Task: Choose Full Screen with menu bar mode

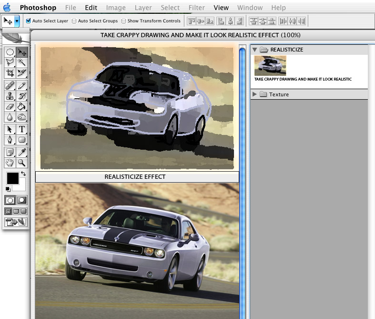Action: click(16, 211)
